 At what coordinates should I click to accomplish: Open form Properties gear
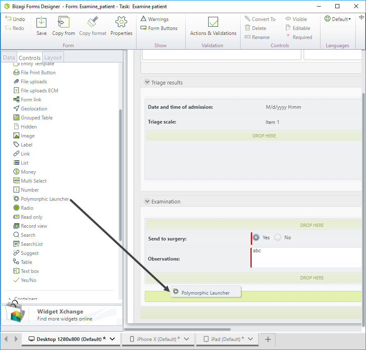pyautogui.click(x=121, y=23)
